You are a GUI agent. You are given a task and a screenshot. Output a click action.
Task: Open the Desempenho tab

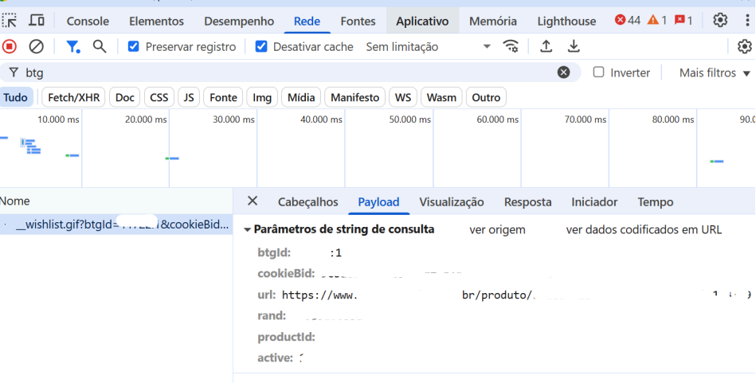239,21
